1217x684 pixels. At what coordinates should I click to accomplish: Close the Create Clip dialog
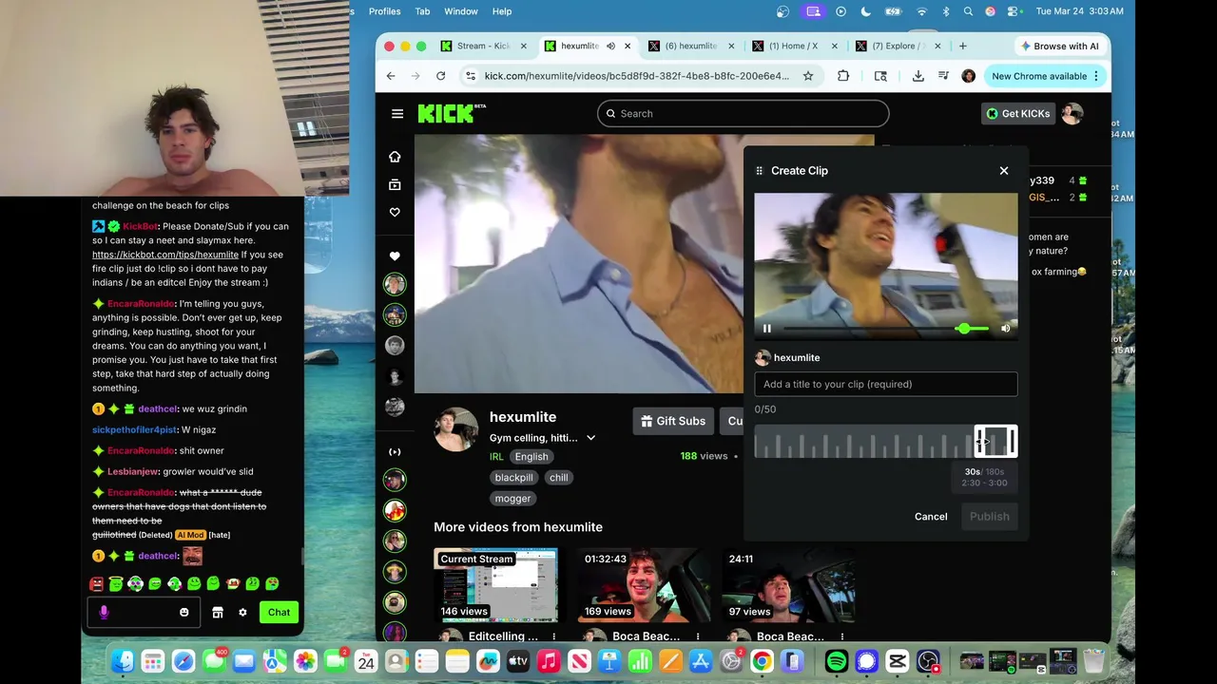click(1004, 171)
